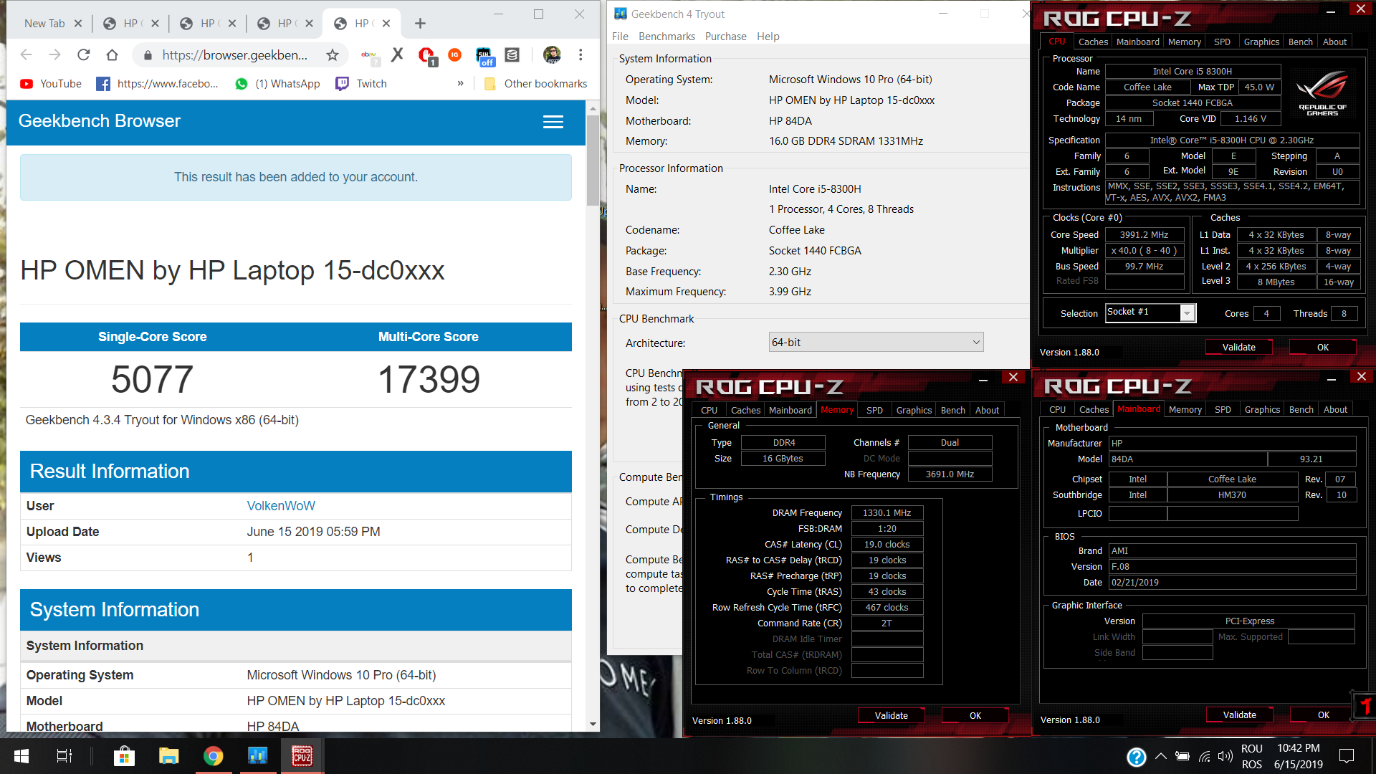This screenshot has height=774, width=1376.
Task: Open ROG CPU-Z taskbar icon
Action: (x=302, y=756)
